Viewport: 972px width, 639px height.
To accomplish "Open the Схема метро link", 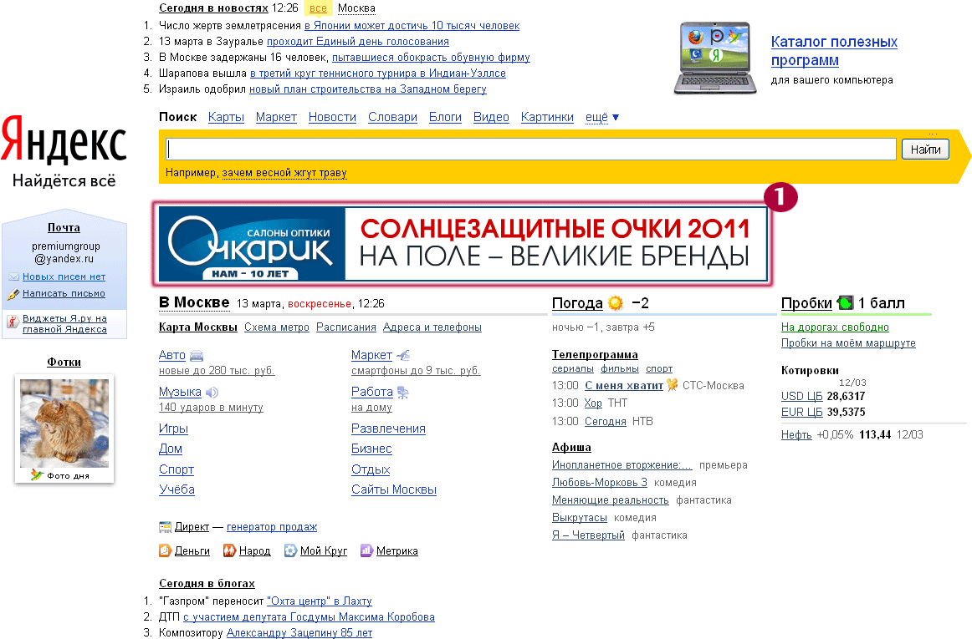I will coord(277,327).
